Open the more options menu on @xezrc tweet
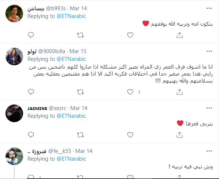This screenshot has width=219, height=179. [209, 108]
